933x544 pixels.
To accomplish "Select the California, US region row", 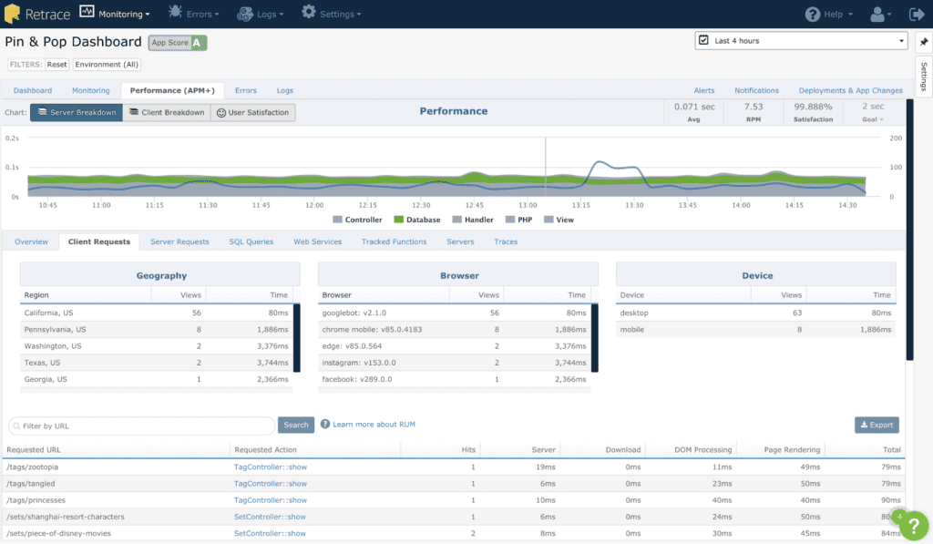I will tap(157, 313).
